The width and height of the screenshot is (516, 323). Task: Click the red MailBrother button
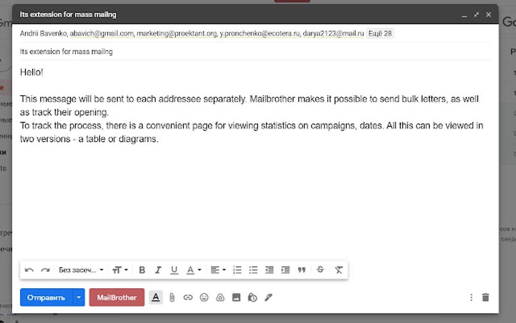pos(117,297)
